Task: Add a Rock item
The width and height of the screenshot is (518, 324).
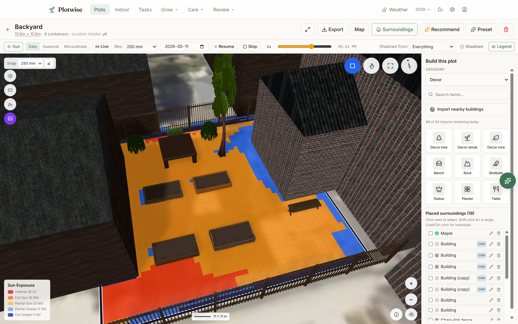Action: click(467, 166)
